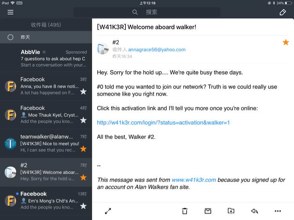Tap the Bluetooth icon in status bar
294x220 pixels.
tap(274, 3)
